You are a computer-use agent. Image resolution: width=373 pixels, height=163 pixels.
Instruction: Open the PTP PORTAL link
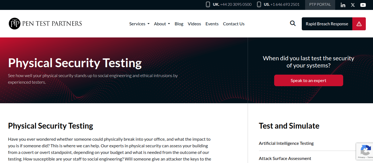click(x=320, y=5)
